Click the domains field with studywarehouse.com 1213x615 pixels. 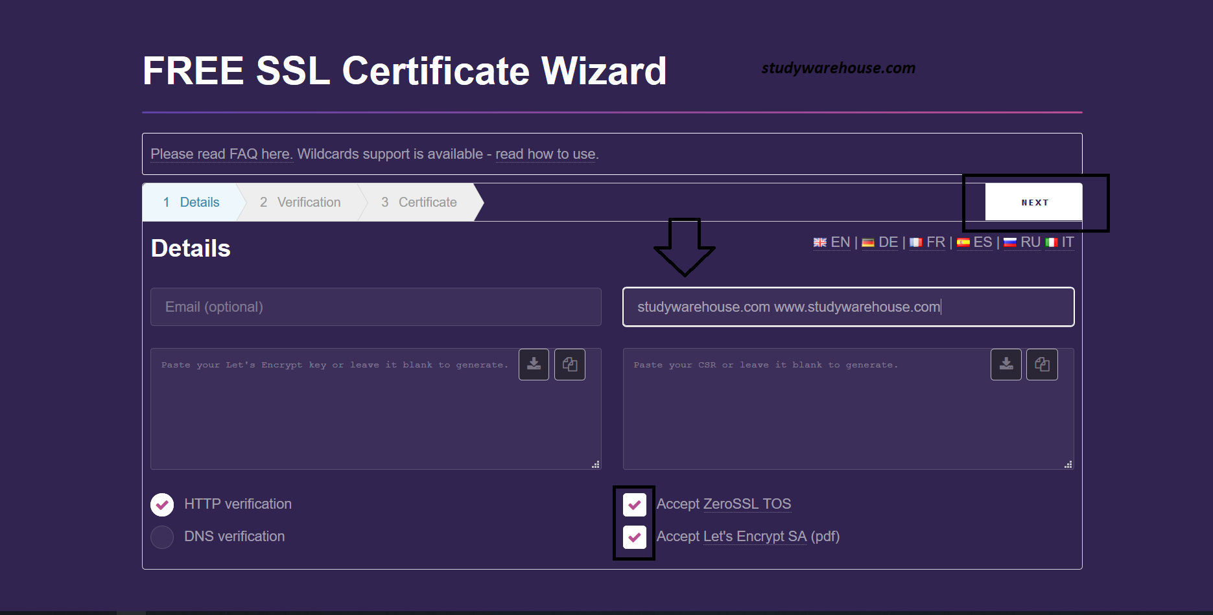pos(849,307)
